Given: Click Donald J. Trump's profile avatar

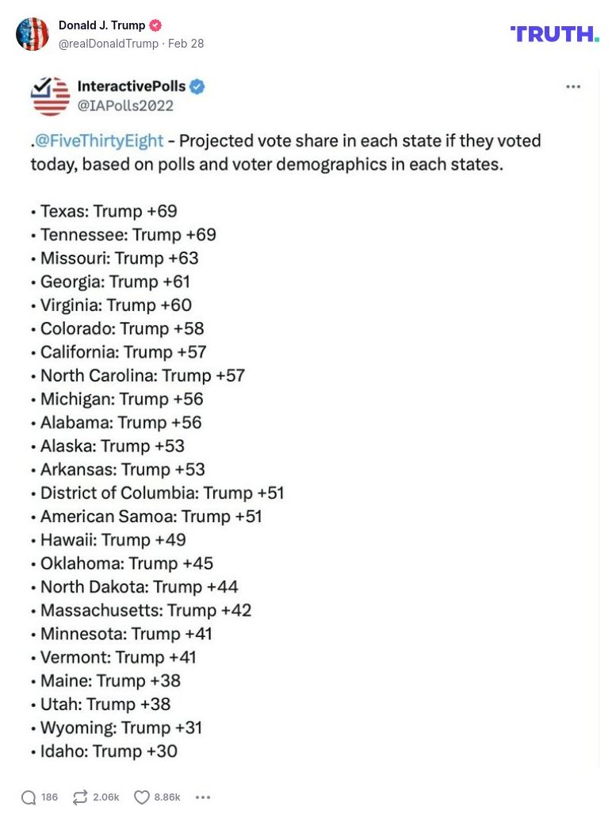Looking at the screenshot, I should pyautogui.click(x=32, y=34).
